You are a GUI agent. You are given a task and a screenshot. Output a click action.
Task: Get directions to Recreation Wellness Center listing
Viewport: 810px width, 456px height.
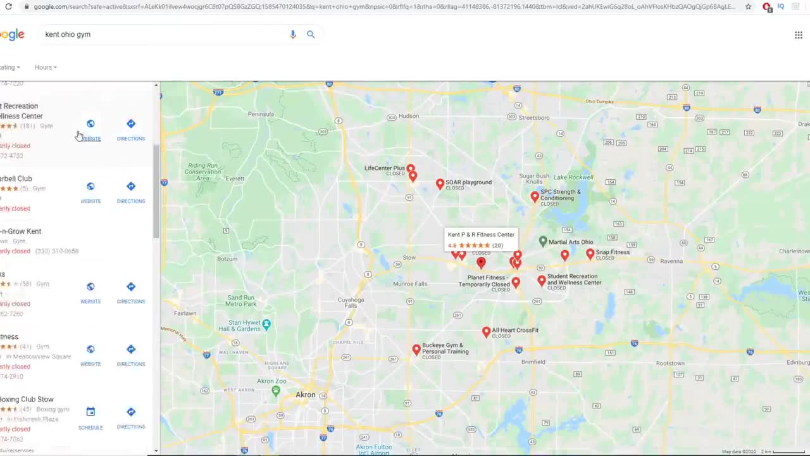[x=131, y=123]
